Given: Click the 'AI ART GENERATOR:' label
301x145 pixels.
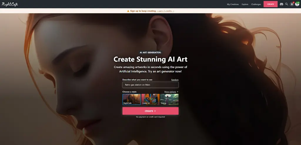Looking at the screenshot, I should point(150,52).
